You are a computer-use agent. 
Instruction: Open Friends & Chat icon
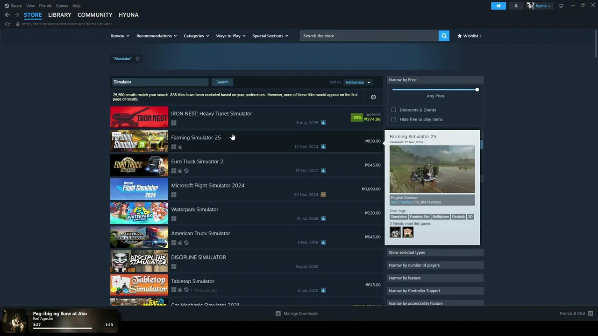[x=591, y=314]
